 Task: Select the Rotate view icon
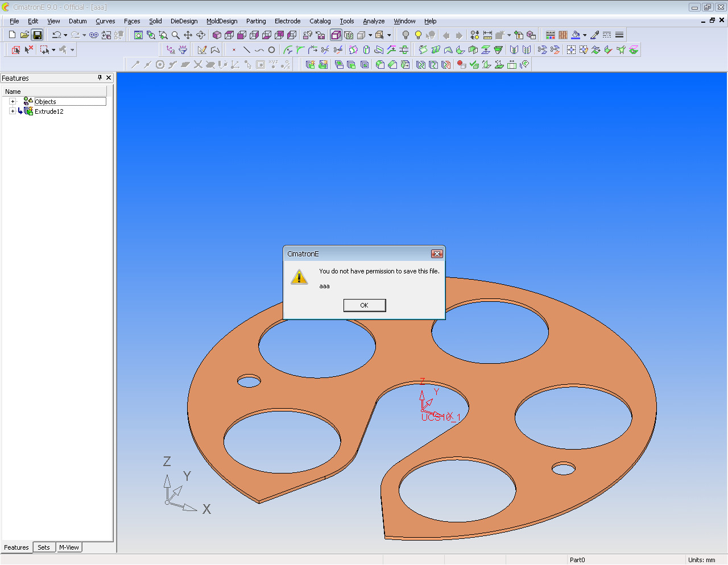(201, 35)
